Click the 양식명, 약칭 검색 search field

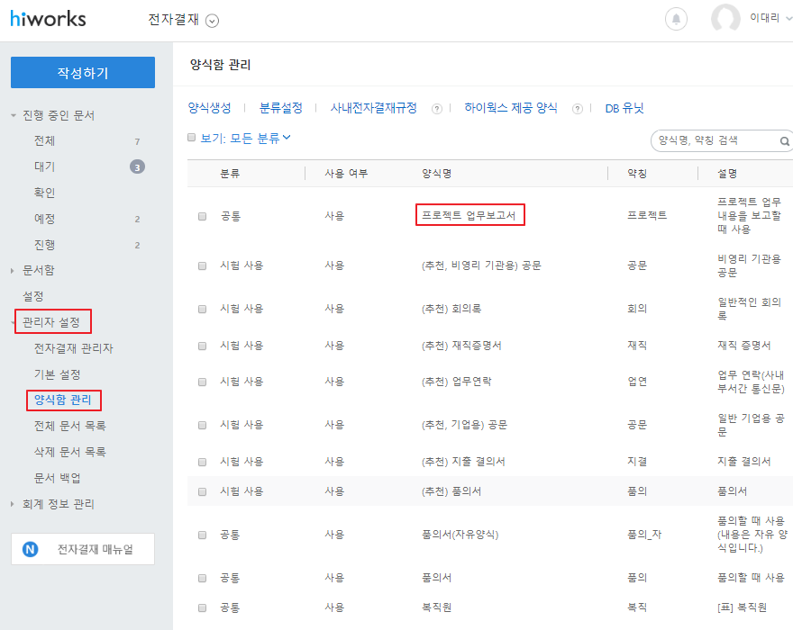tap(714, 141)
